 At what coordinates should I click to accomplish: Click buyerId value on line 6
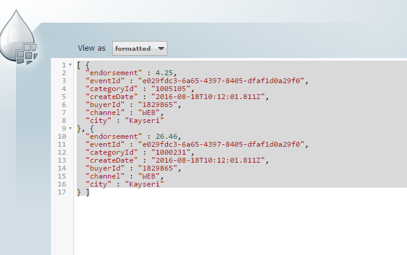[158, 105]
